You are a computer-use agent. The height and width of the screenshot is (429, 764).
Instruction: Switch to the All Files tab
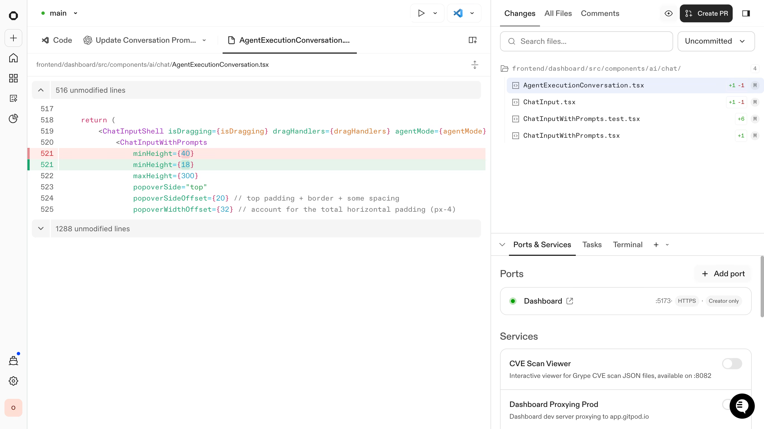pos(558,13)
